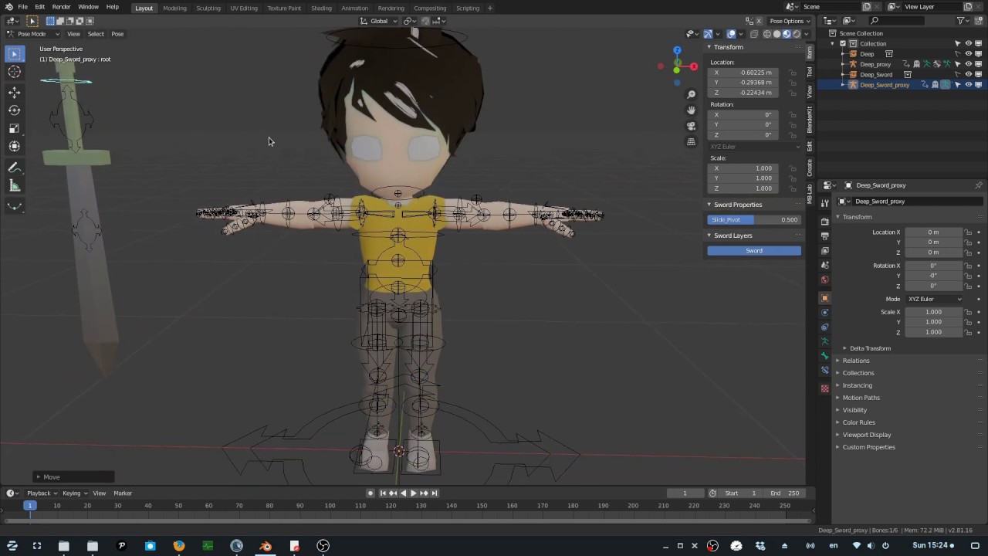Open the Pose menu in viewport header
This screenshot has height=556, width=988.
click(117, 34)
